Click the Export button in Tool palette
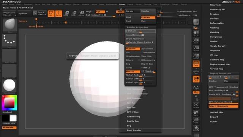The height and width of the screenshot is (137, 243). [x=214, y=122]
